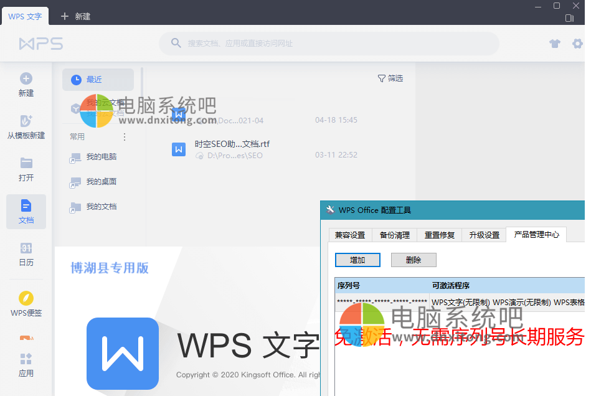This screenshot has height=396, width=591.
Task: Go to the 升级设置 tab
Action: point(485,235)
